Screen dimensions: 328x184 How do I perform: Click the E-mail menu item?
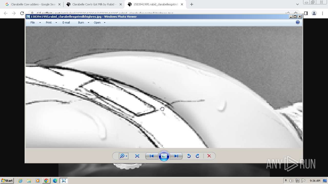pos(66,22)
